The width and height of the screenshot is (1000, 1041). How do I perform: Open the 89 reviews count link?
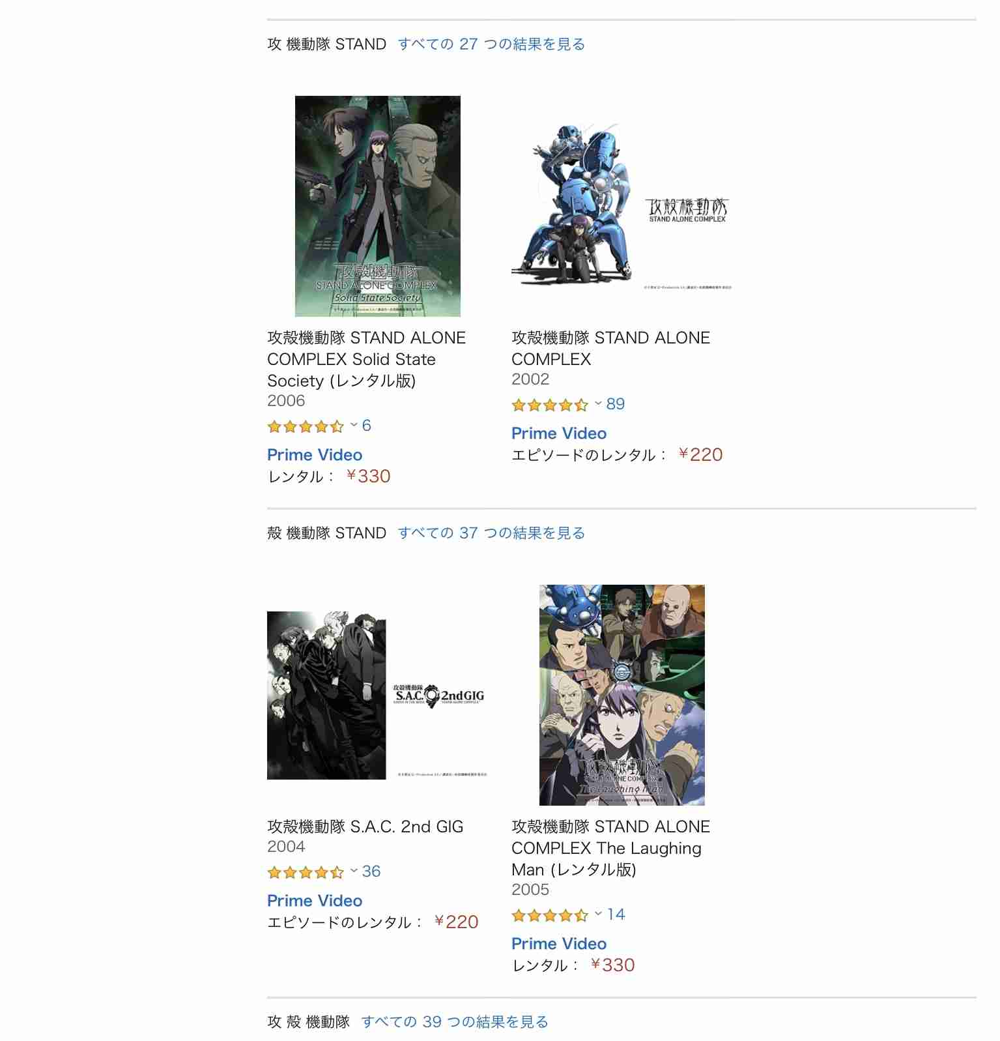(x=615, y=404)
